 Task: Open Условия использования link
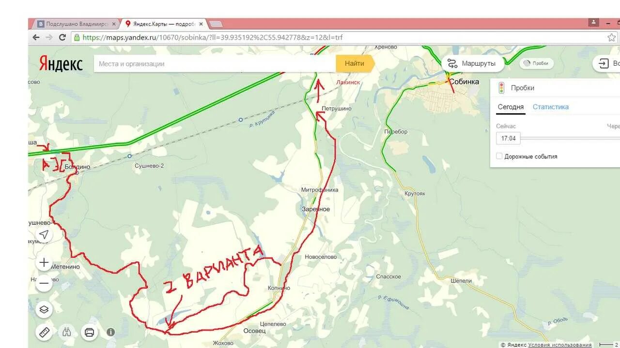coord(560,345)
